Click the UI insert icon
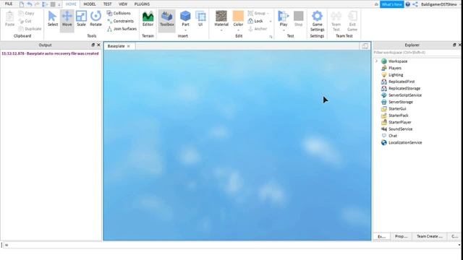 pyautogui.click(x=200, y=19)
